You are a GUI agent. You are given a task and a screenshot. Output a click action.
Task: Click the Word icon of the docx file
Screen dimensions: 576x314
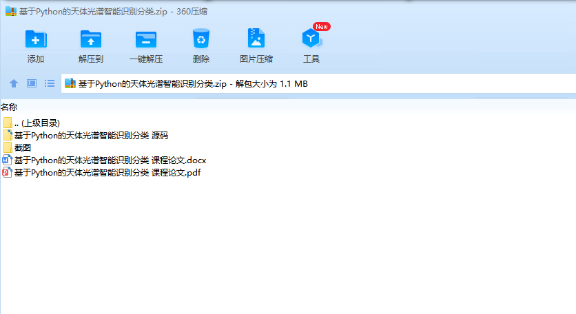point(7,160)
